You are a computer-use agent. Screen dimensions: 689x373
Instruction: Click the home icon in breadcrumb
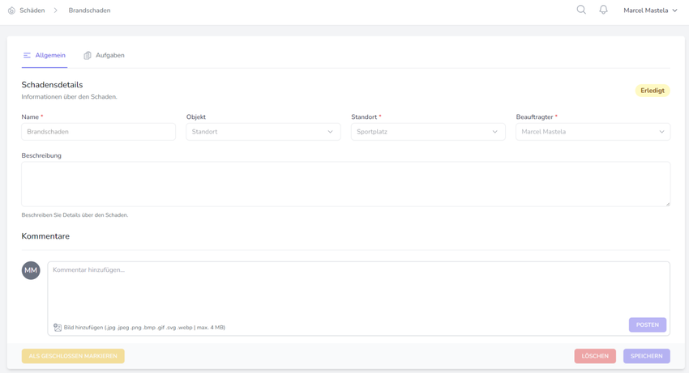click(11, 11)
